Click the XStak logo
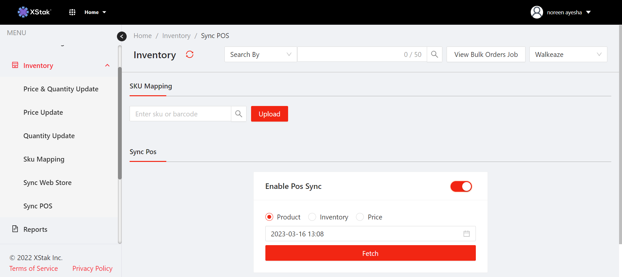 (x=34, y=12)
